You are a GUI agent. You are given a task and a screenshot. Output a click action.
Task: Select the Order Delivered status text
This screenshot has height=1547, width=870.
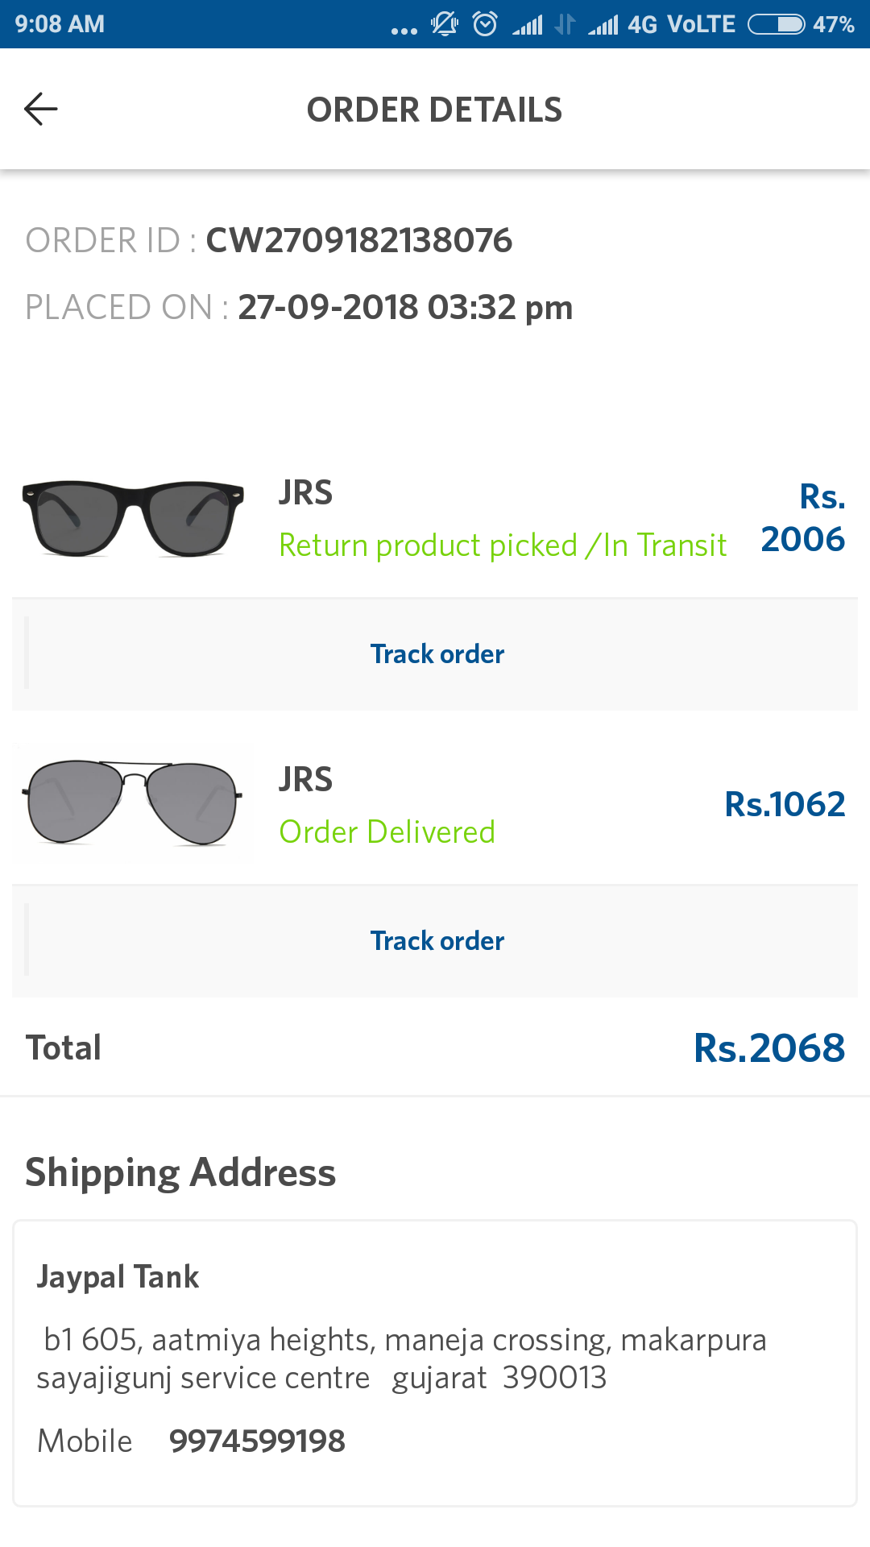[x=387, y=832]
